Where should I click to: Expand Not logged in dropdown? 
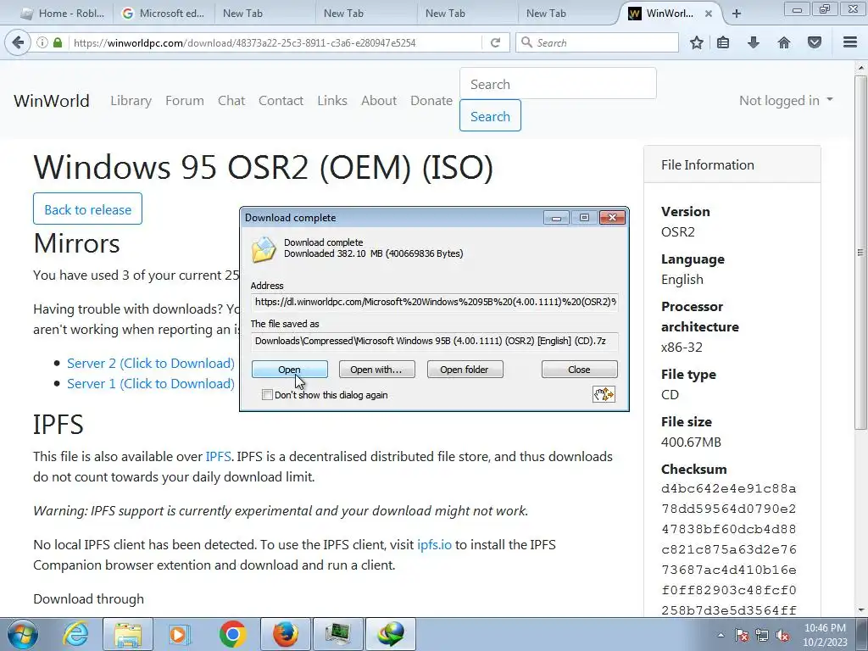(786, 100)
